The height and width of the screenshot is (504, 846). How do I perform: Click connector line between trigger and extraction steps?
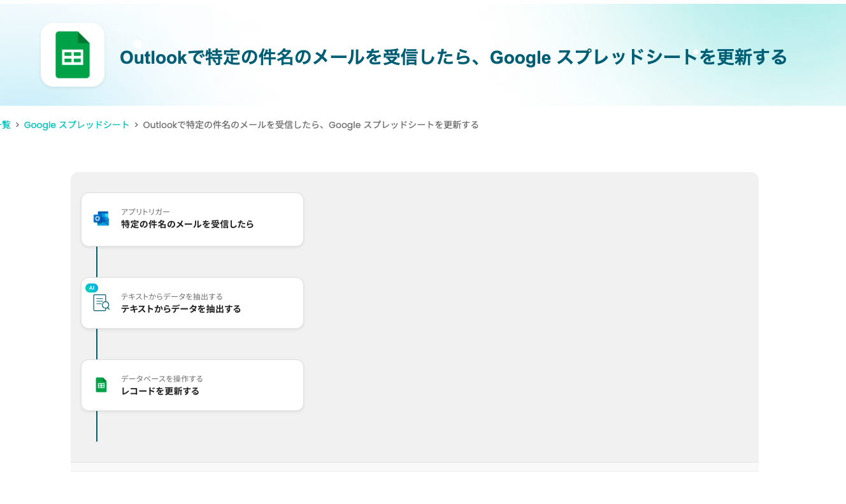[97, 262]
